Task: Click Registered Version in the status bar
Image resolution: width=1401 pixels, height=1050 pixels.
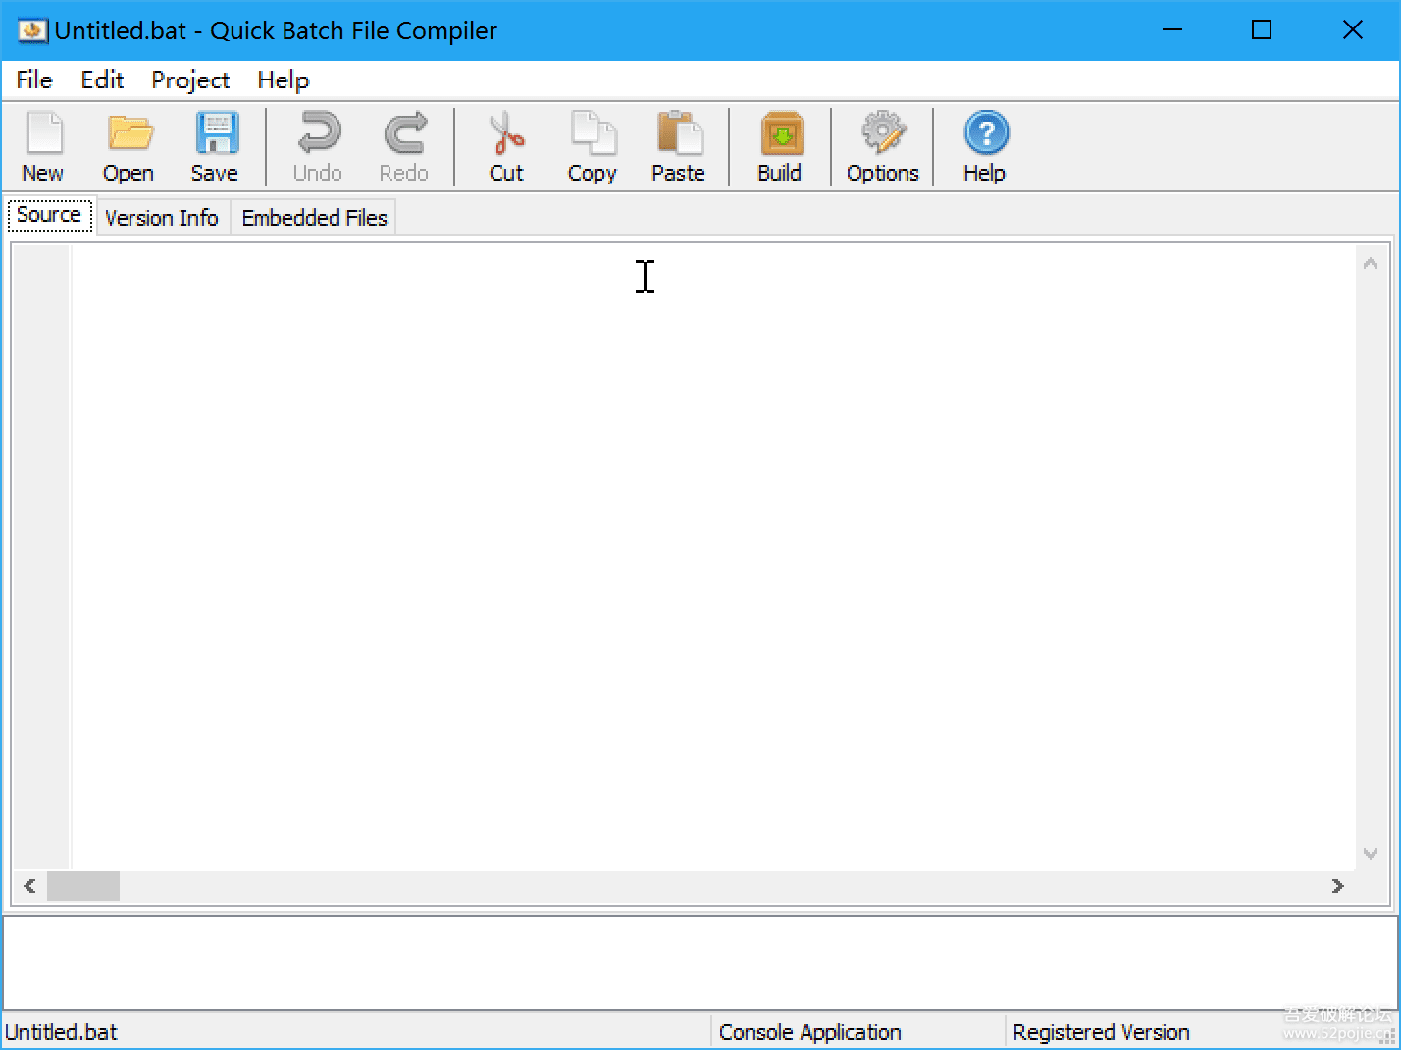Action: tap(1101, 1032)
